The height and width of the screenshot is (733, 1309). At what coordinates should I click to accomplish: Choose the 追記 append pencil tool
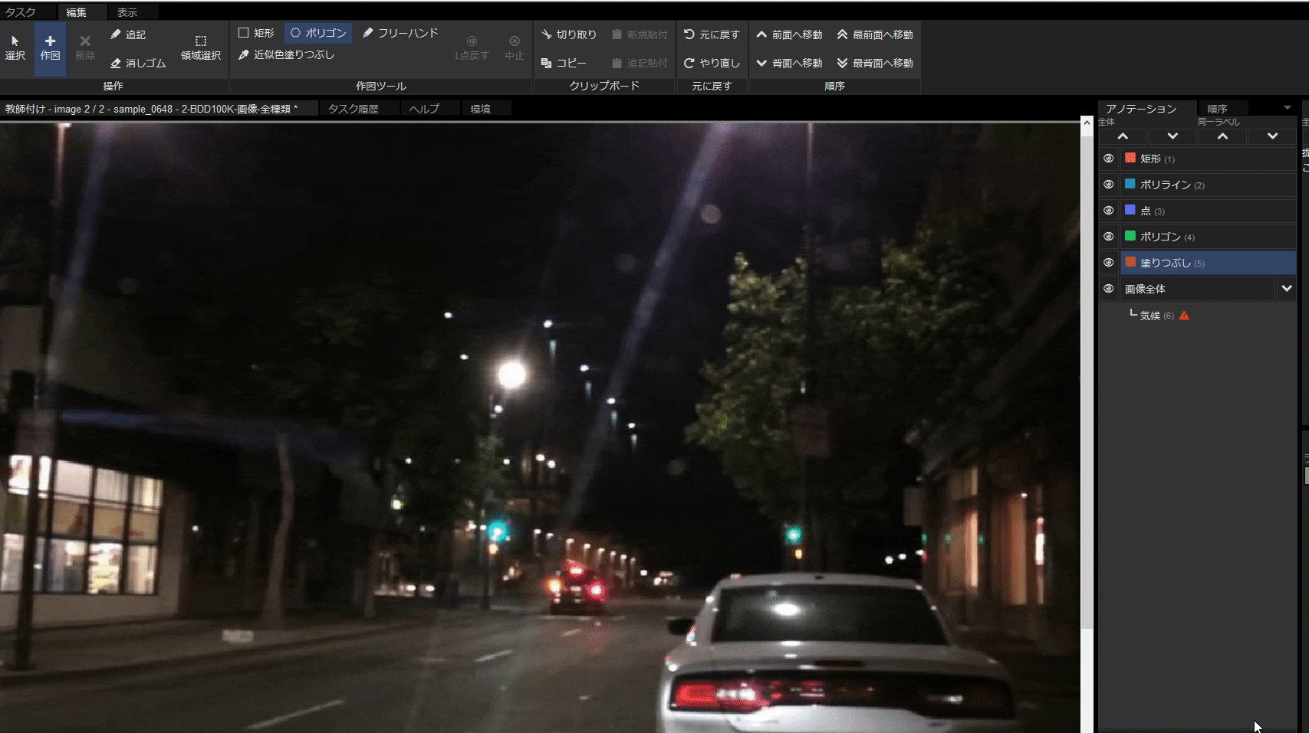point(128,34)
